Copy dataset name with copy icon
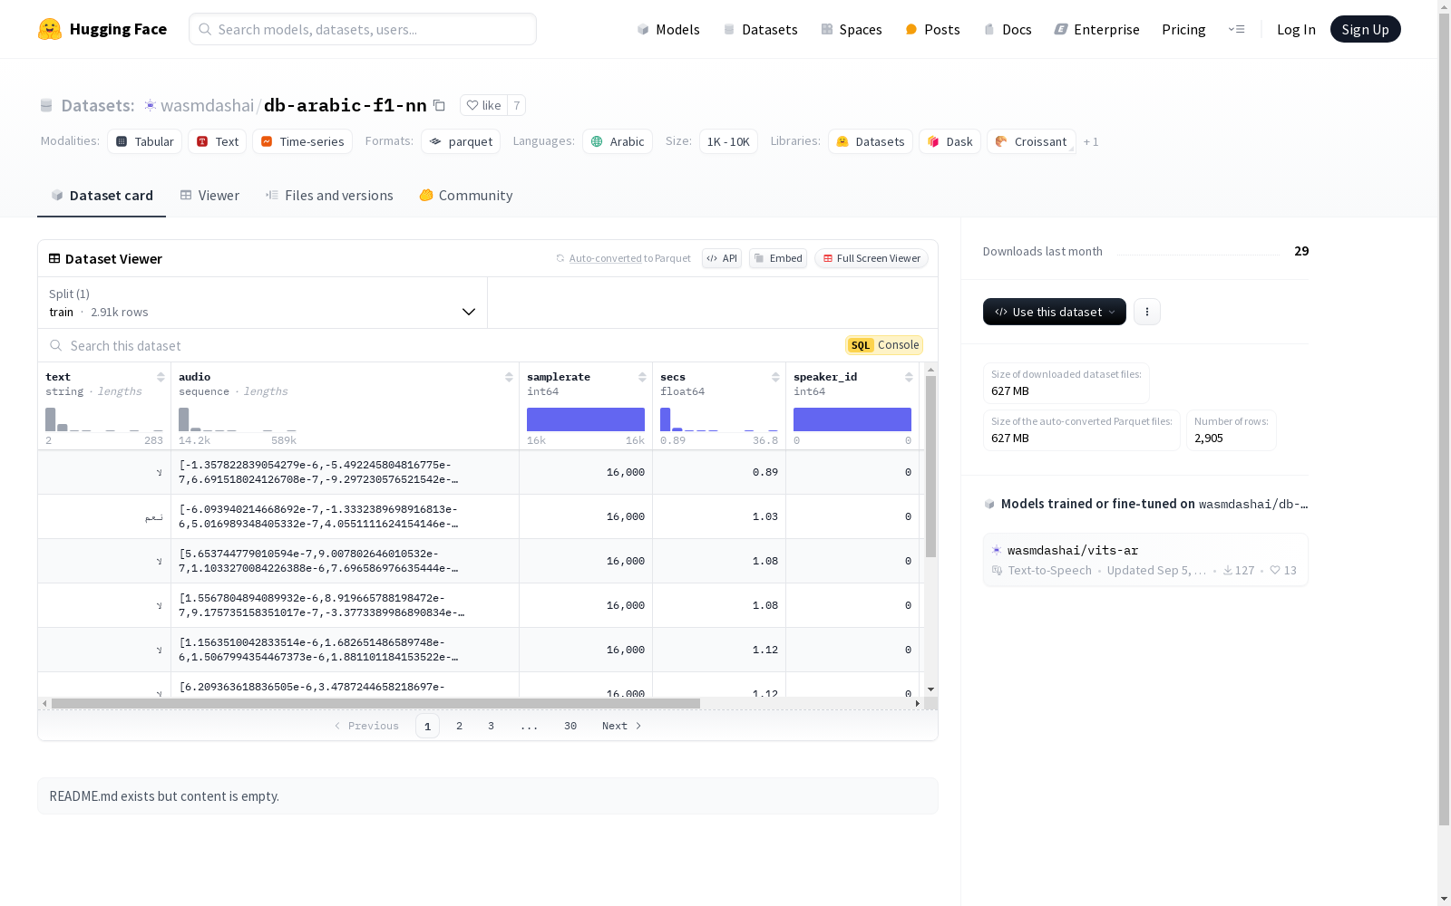This screenshot has width=1451, height=906. click(x=439, y=105)
